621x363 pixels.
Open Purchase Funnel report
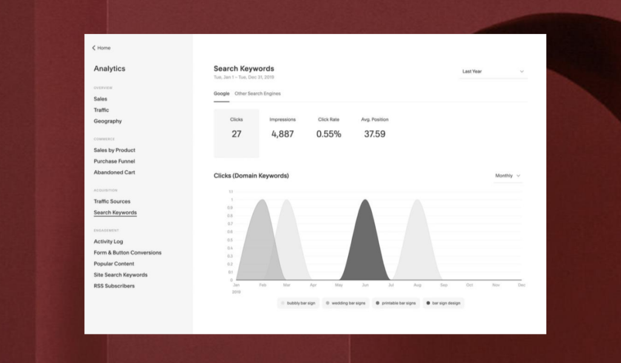point(114,161)
